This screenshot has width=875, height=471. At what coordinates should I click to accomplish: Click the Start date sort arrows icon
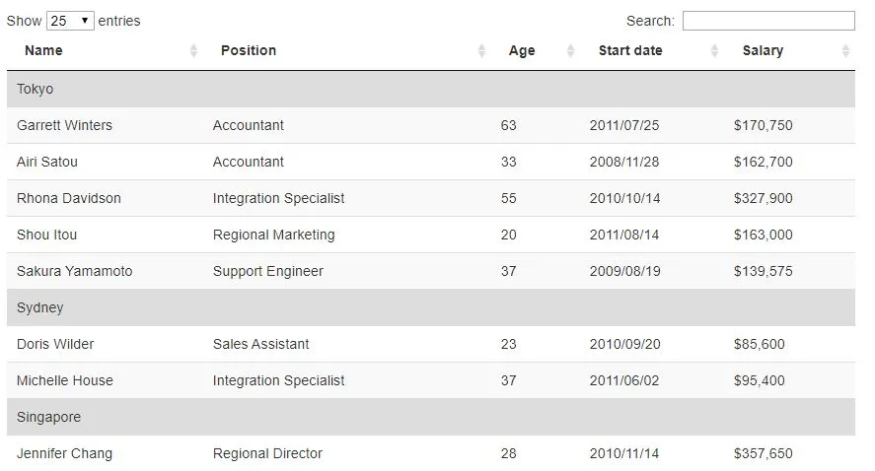click(x=714, y=51)
